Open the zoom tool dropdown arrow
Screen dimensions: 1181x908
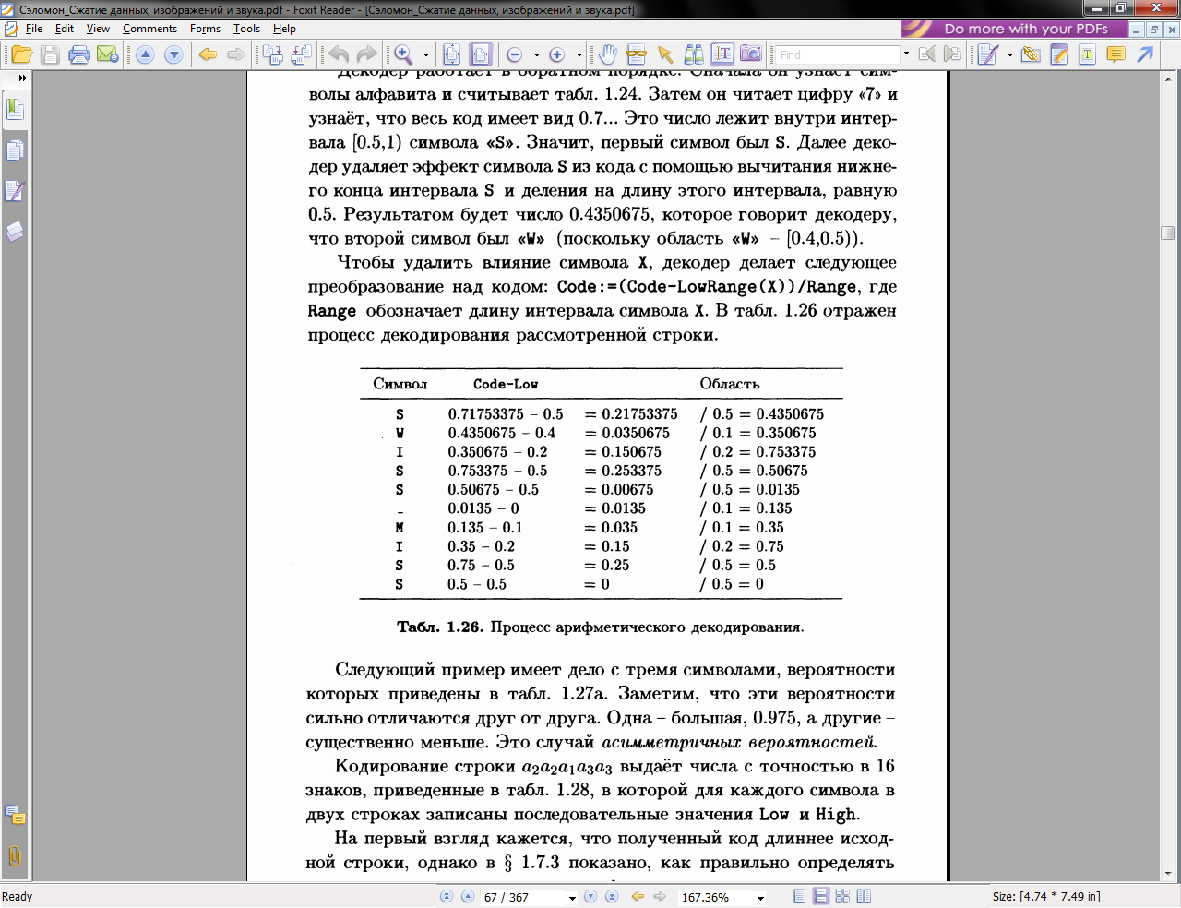[x=425, y=54]
